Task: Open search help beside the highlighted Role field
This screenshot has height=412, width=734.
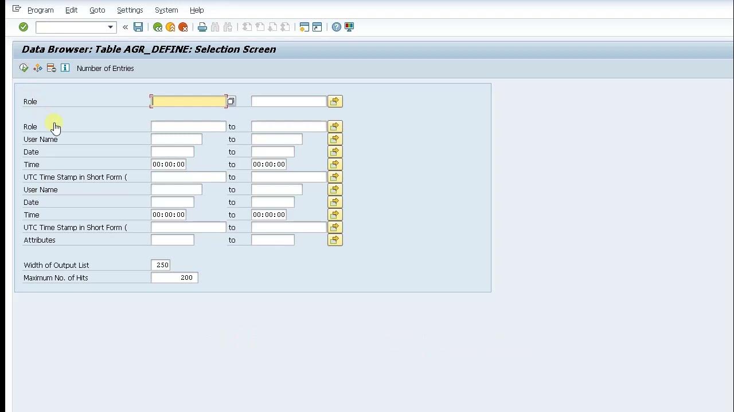Action: pos(231,101)
